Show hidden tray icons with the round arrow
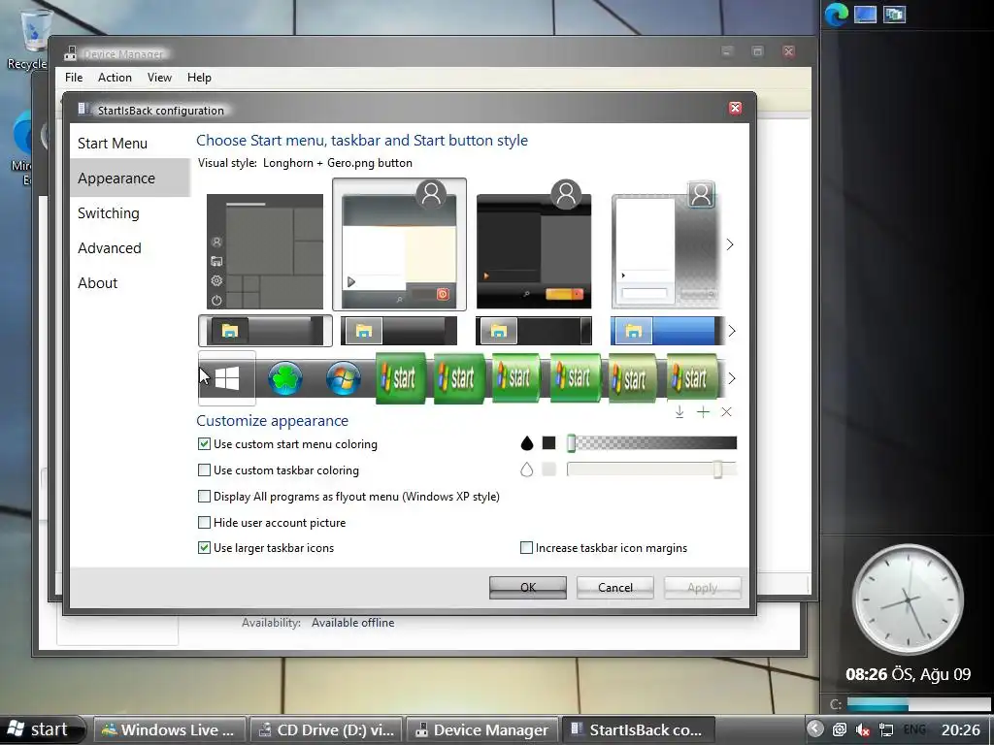The image size is (994, 745). (815, 729)
